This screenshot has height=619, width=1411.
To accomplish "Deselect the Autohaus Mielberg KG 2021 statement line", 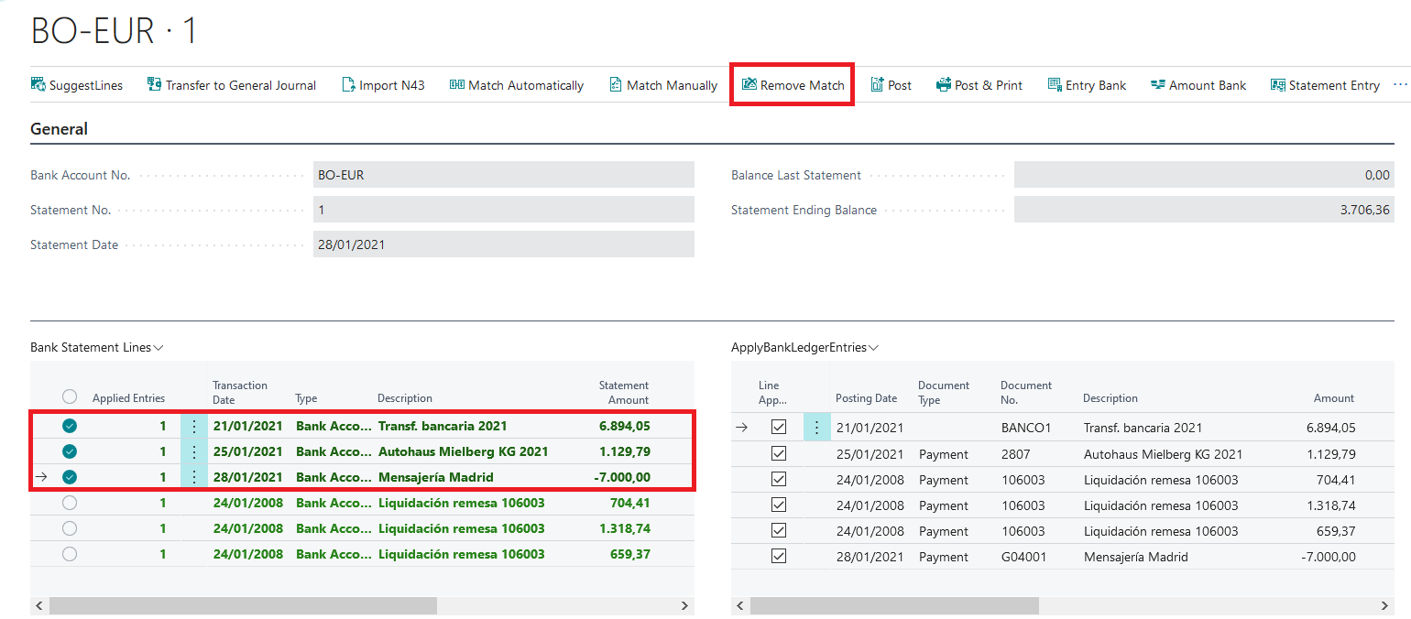I will (70, 451).
